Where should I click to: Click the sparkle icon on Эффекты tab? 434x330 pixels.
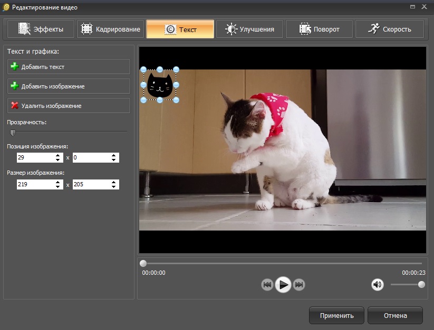click(24, 29)
